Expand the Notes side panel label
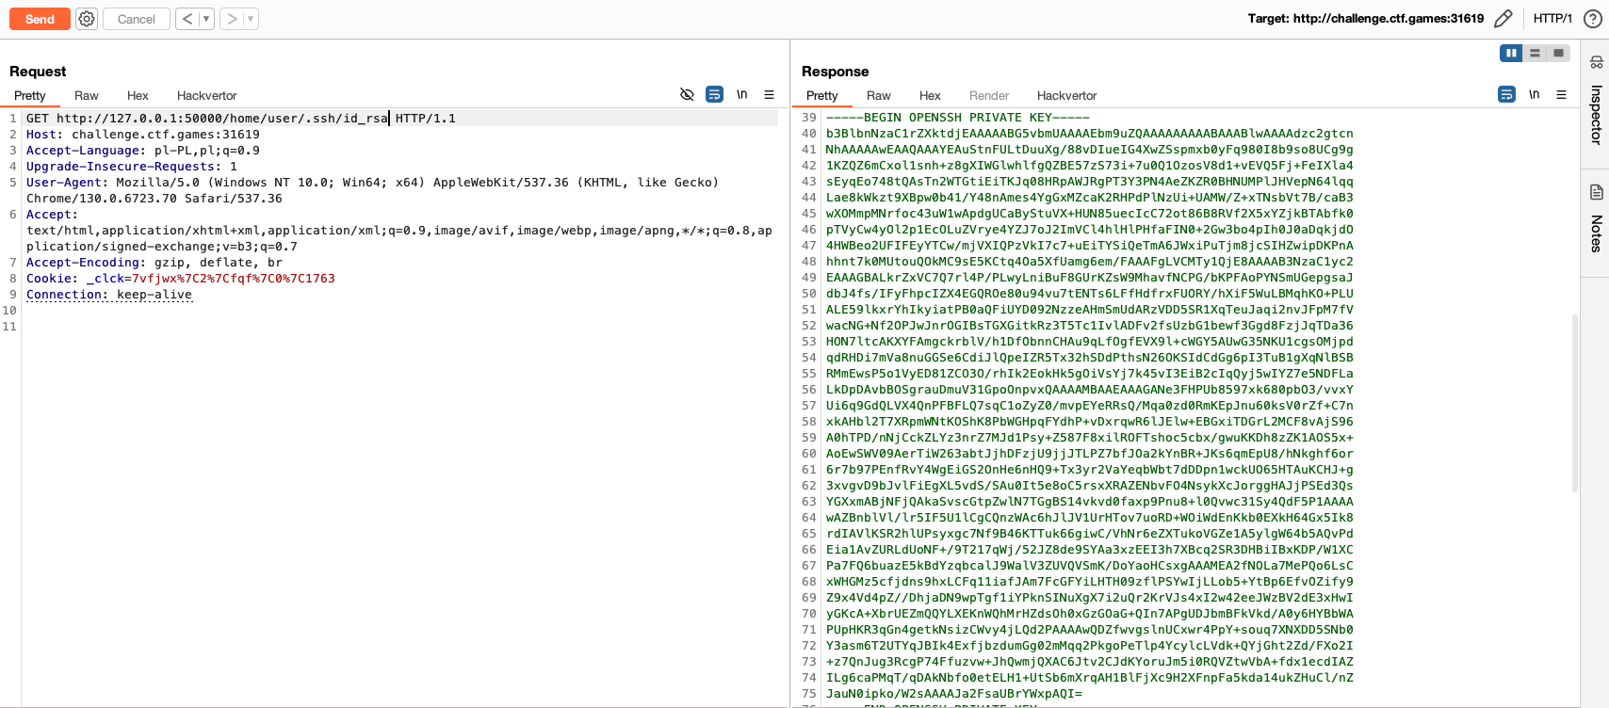This screenshot has height=708, width=1609. click(x=1596, y=233)
